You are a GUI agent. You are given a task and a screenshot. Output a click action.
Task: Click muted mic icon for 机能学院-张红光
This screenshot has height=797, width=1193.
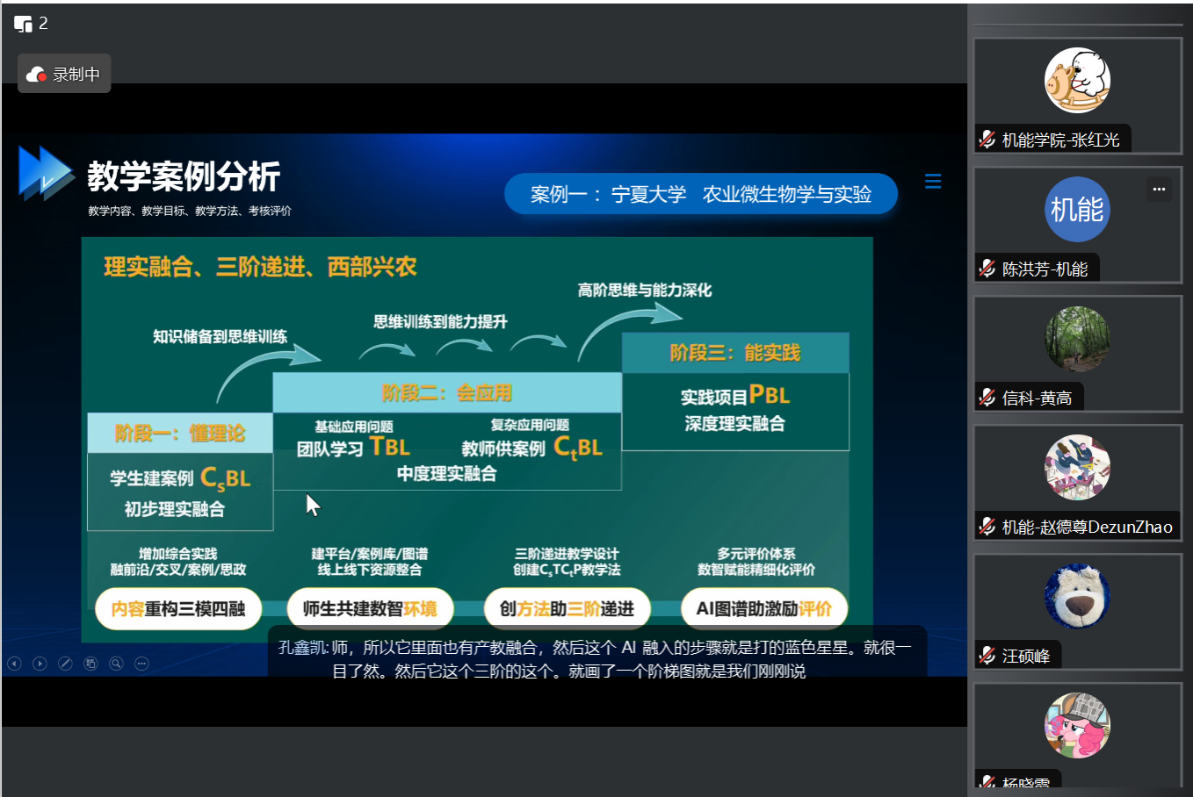[987, 140]
